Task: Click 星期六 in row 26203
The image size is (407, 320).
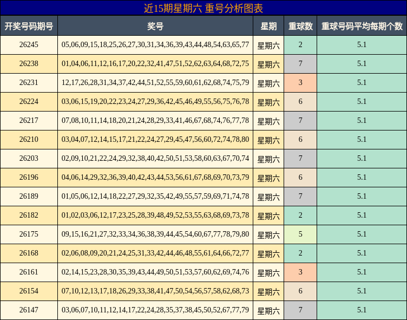Action: click(x=268, y=160)
